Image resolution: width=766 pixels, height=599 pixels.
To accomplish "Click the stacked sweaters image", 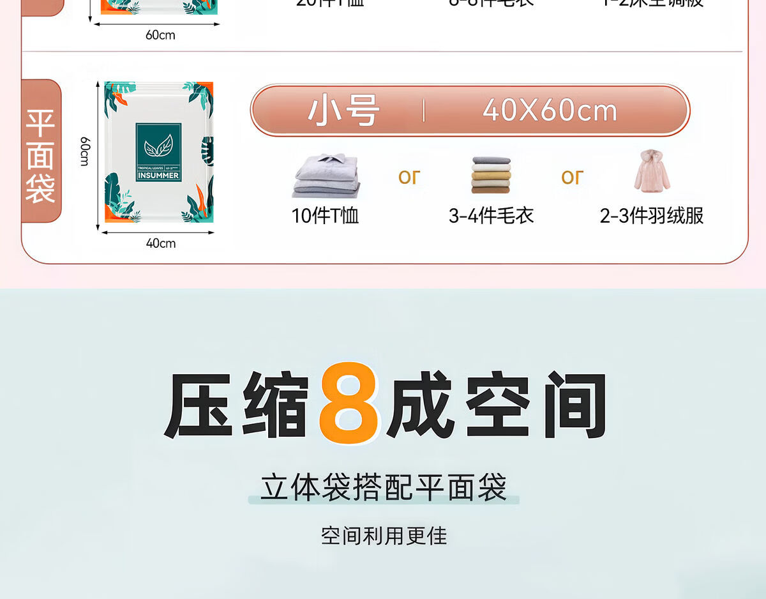I will 492,174.
